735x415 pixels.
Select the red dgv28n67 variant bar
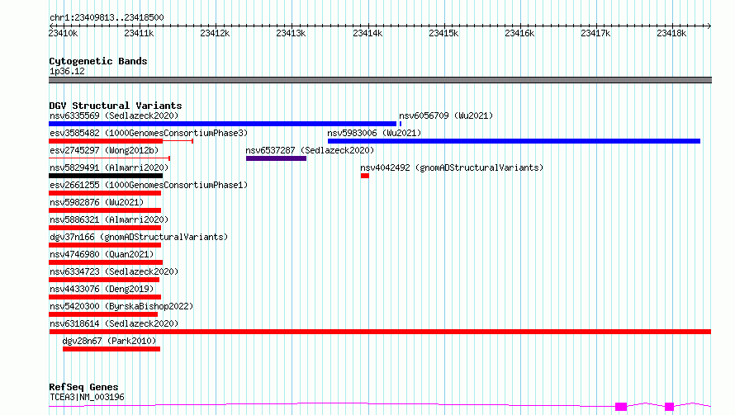111,349
